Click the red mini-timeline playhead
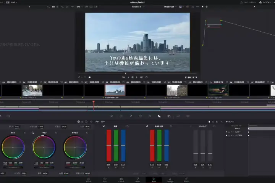 coord(94,102)
